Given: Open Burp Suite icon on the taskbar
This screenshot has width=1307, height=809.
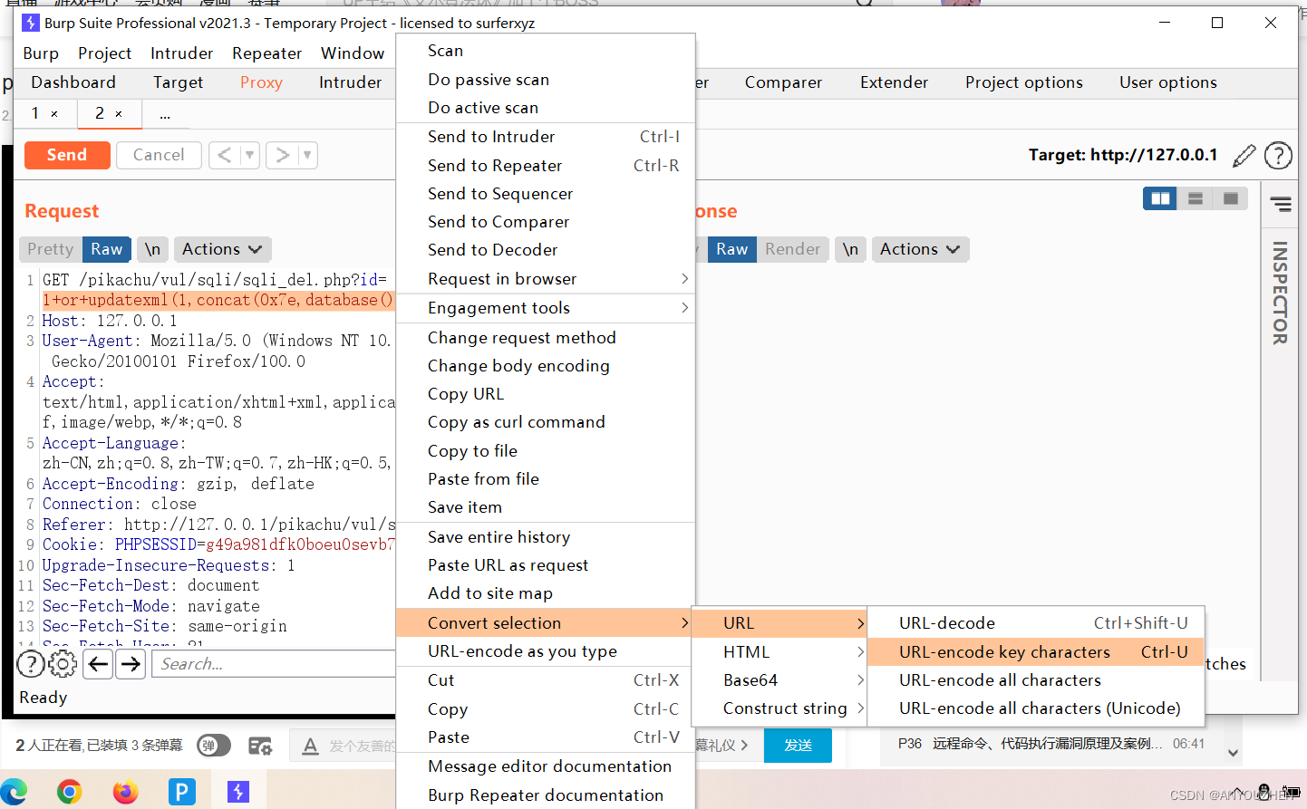Looking at the screenshot, I should [237, 791].
